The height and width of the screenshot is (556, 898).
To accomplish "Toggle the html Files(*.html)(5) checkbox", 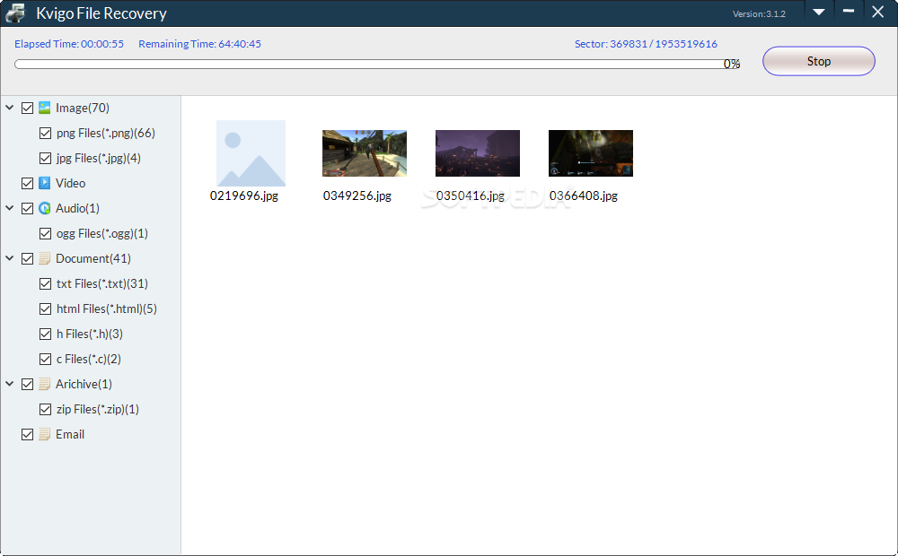I will tap(45, 308).
